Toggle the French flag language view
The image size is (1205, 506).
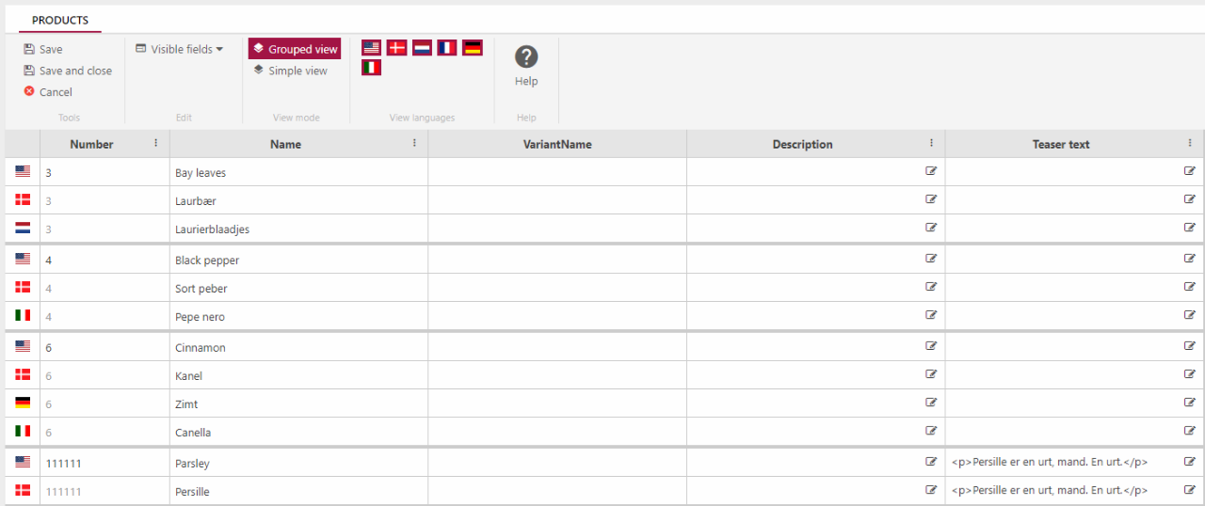(x=447, y=48)
